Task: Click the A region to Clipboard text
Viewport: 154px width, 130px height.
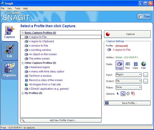Action: [x=41, y=41]
